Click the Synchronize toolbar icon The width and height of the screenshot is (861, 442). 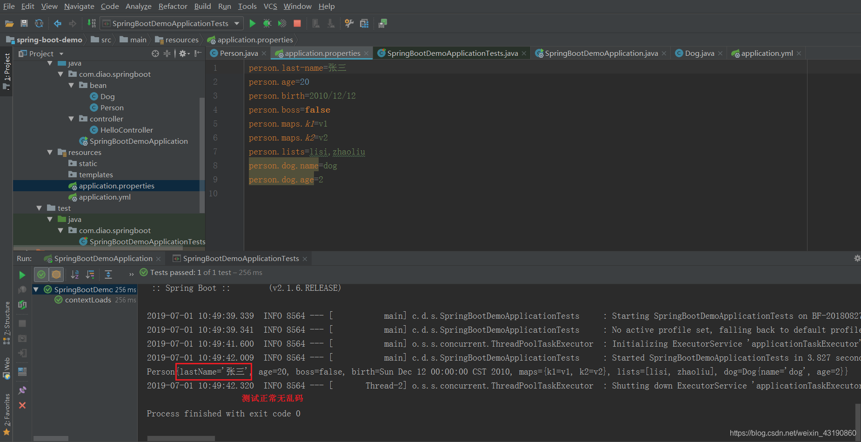[x=39, y=23]
